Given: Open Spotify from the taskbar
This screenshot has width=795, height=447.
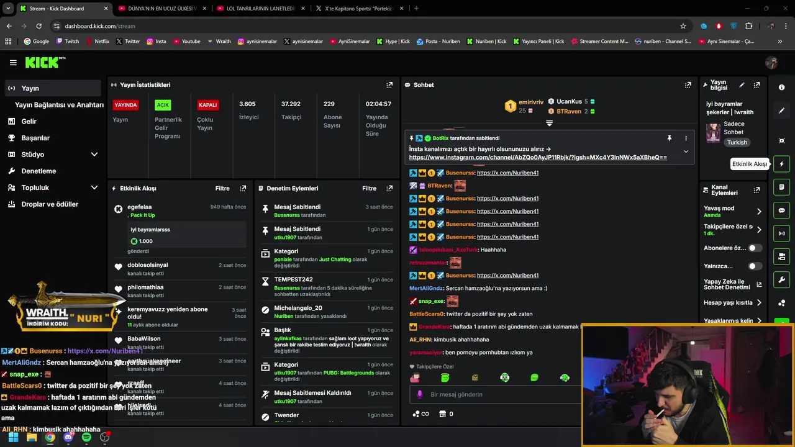Looking at the screenshot, I should point(86,437).
